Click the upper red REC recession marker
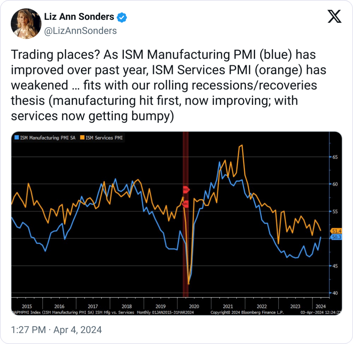The width and height of the screenshot is (353, 344). point(186,189)
